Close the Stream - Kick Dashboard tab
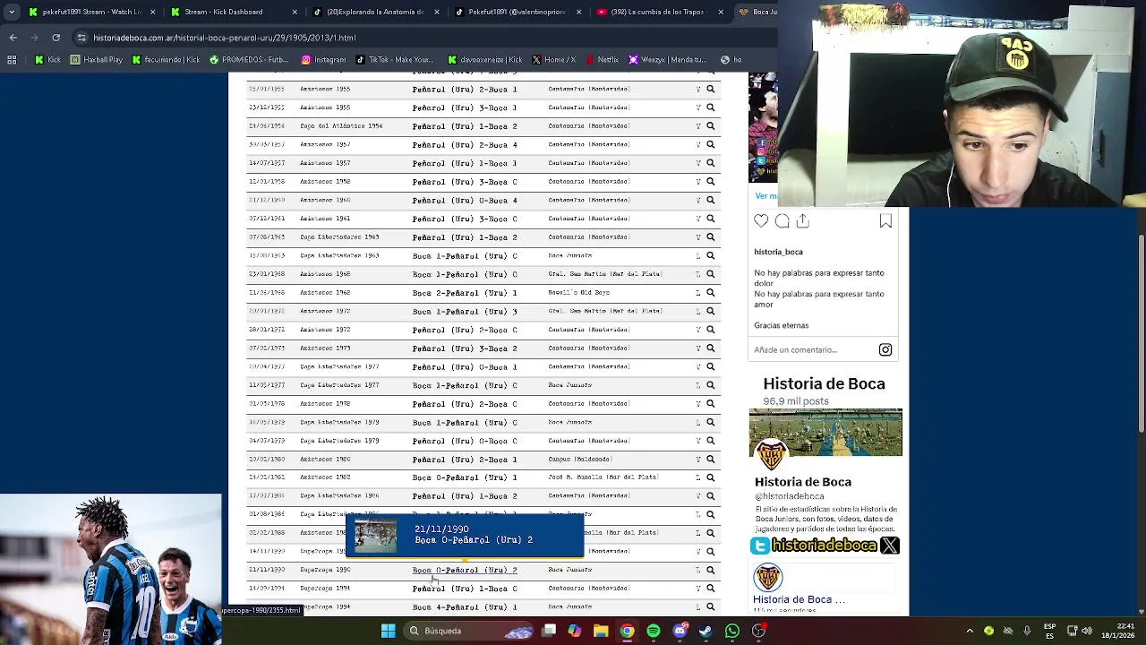Image resolution: width=1146 pixels, height=645 pixels. (x=294, y=13)
